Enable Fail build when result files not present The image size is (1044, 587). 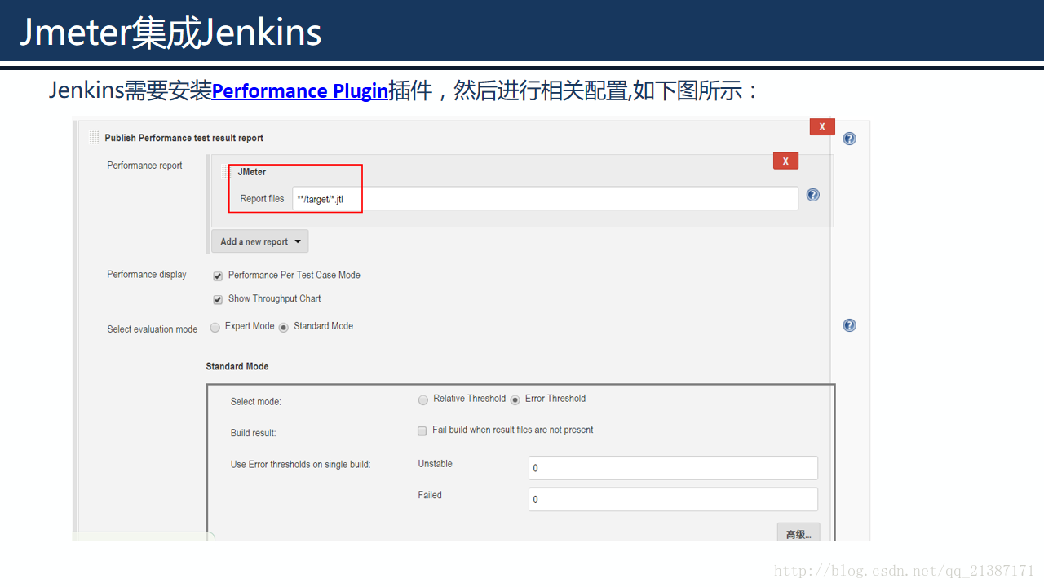click(x=422, y=430)
